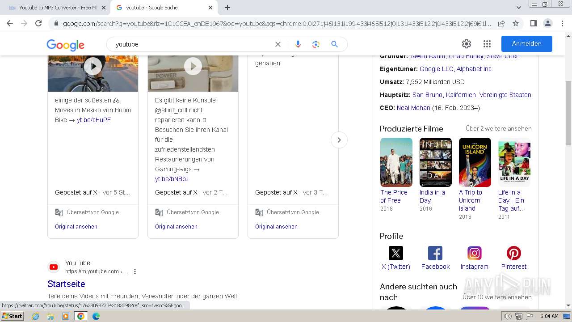Screen dimensions: 572x322
Task: Open X (Twitter) profile icon
Action: pos(395,253)
